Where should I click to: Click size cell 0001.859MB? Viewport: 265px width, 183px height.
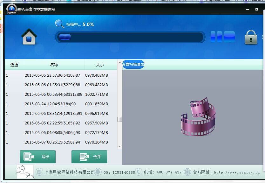point(97,104)
